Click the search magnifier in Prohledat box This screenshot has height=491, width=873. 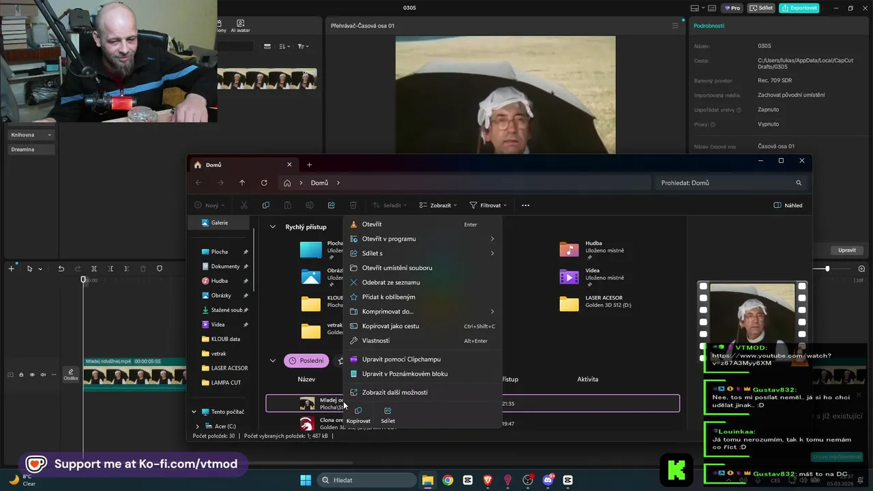click(x=799, y=183)
